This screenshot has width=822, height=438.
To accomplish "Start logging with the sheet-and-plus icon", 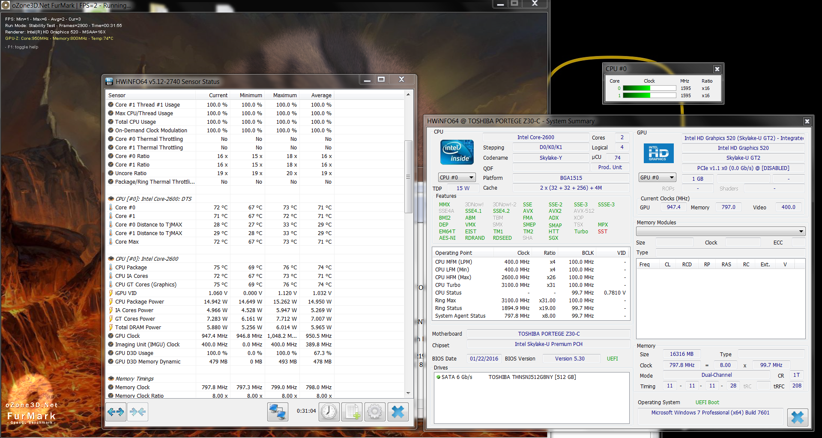I will (x=352, y=412).
